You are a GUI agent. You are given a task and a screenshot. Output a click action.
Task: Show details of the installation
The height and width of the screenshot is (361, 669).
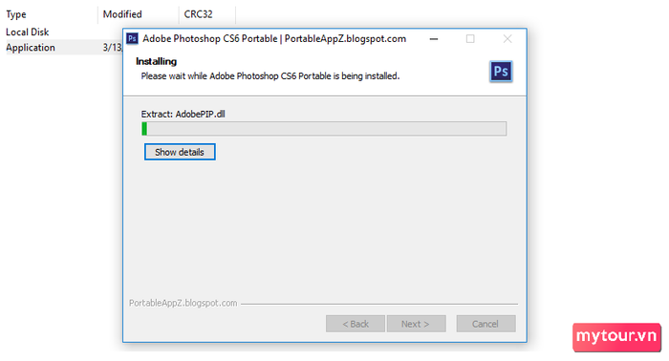pos(180,152)
